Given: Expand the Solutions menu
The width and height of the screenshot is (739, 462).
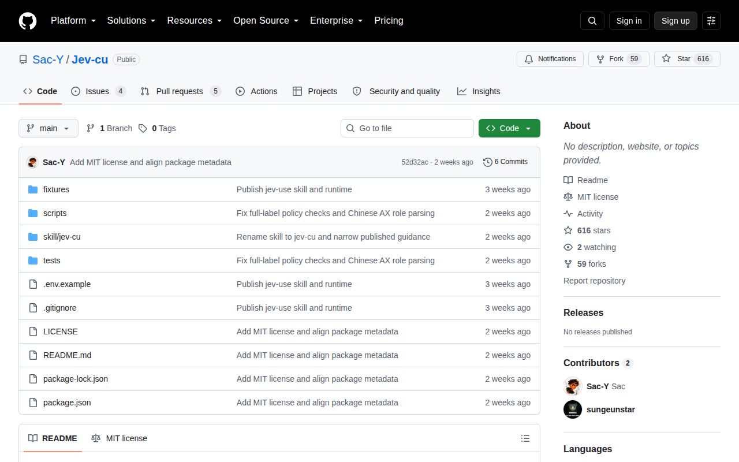Looking at the screenshot, I should pyautogui.click(x=131, y=21).
